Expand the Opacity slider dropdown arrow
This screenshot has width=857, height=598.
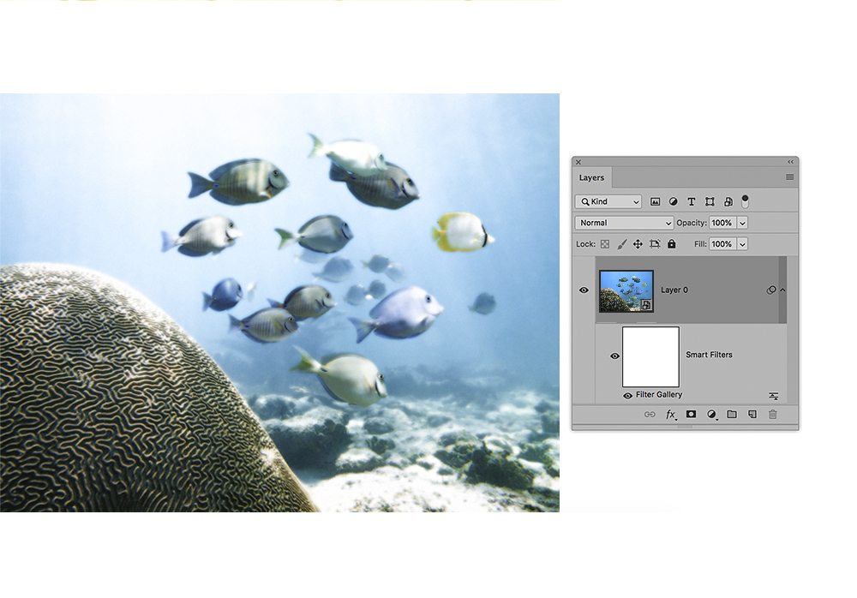pyautogui.click(x=742, y=223)
